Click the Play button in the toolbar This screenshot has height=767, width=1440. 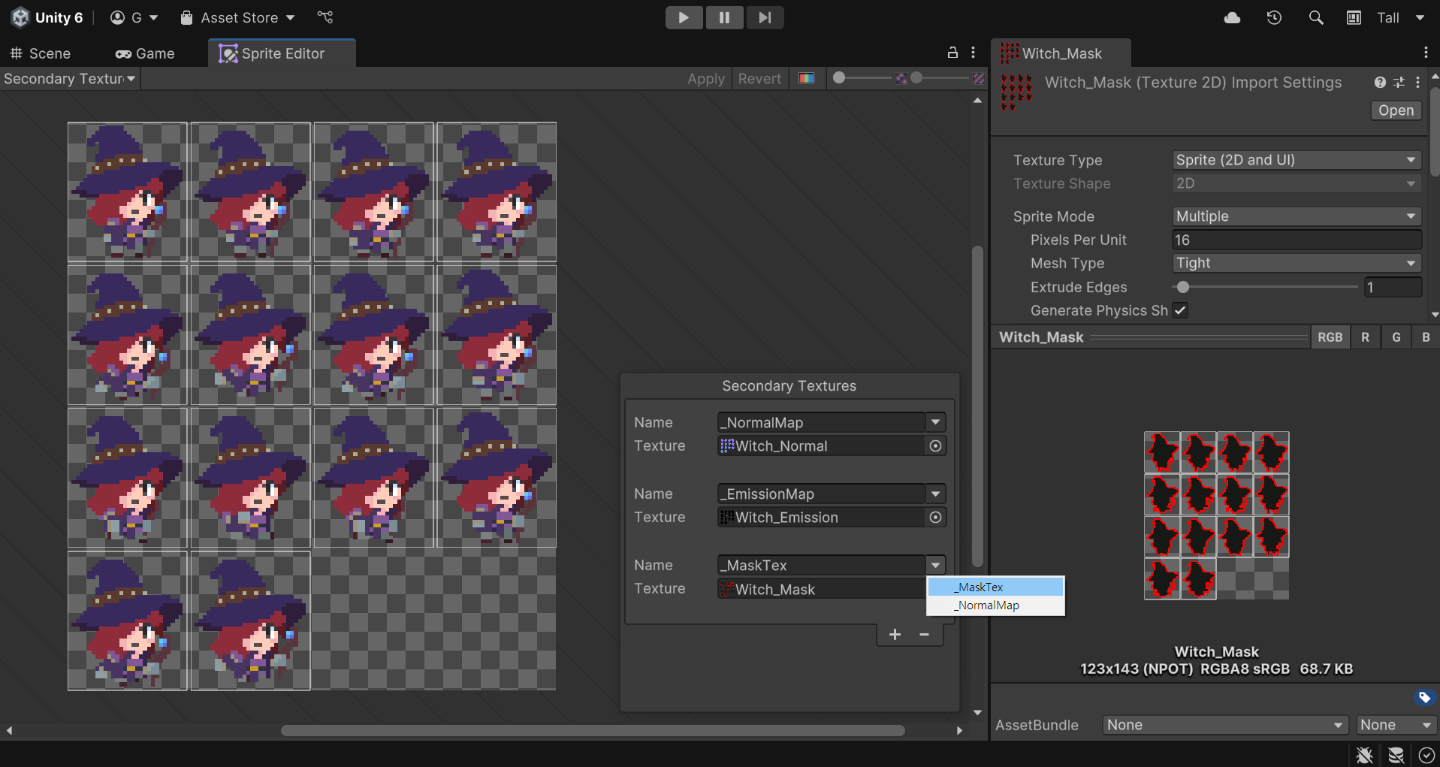[684, 17]
